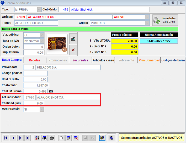Go to the previous article record
This screenshot has height=143, width=186.
tap(13, 138)
